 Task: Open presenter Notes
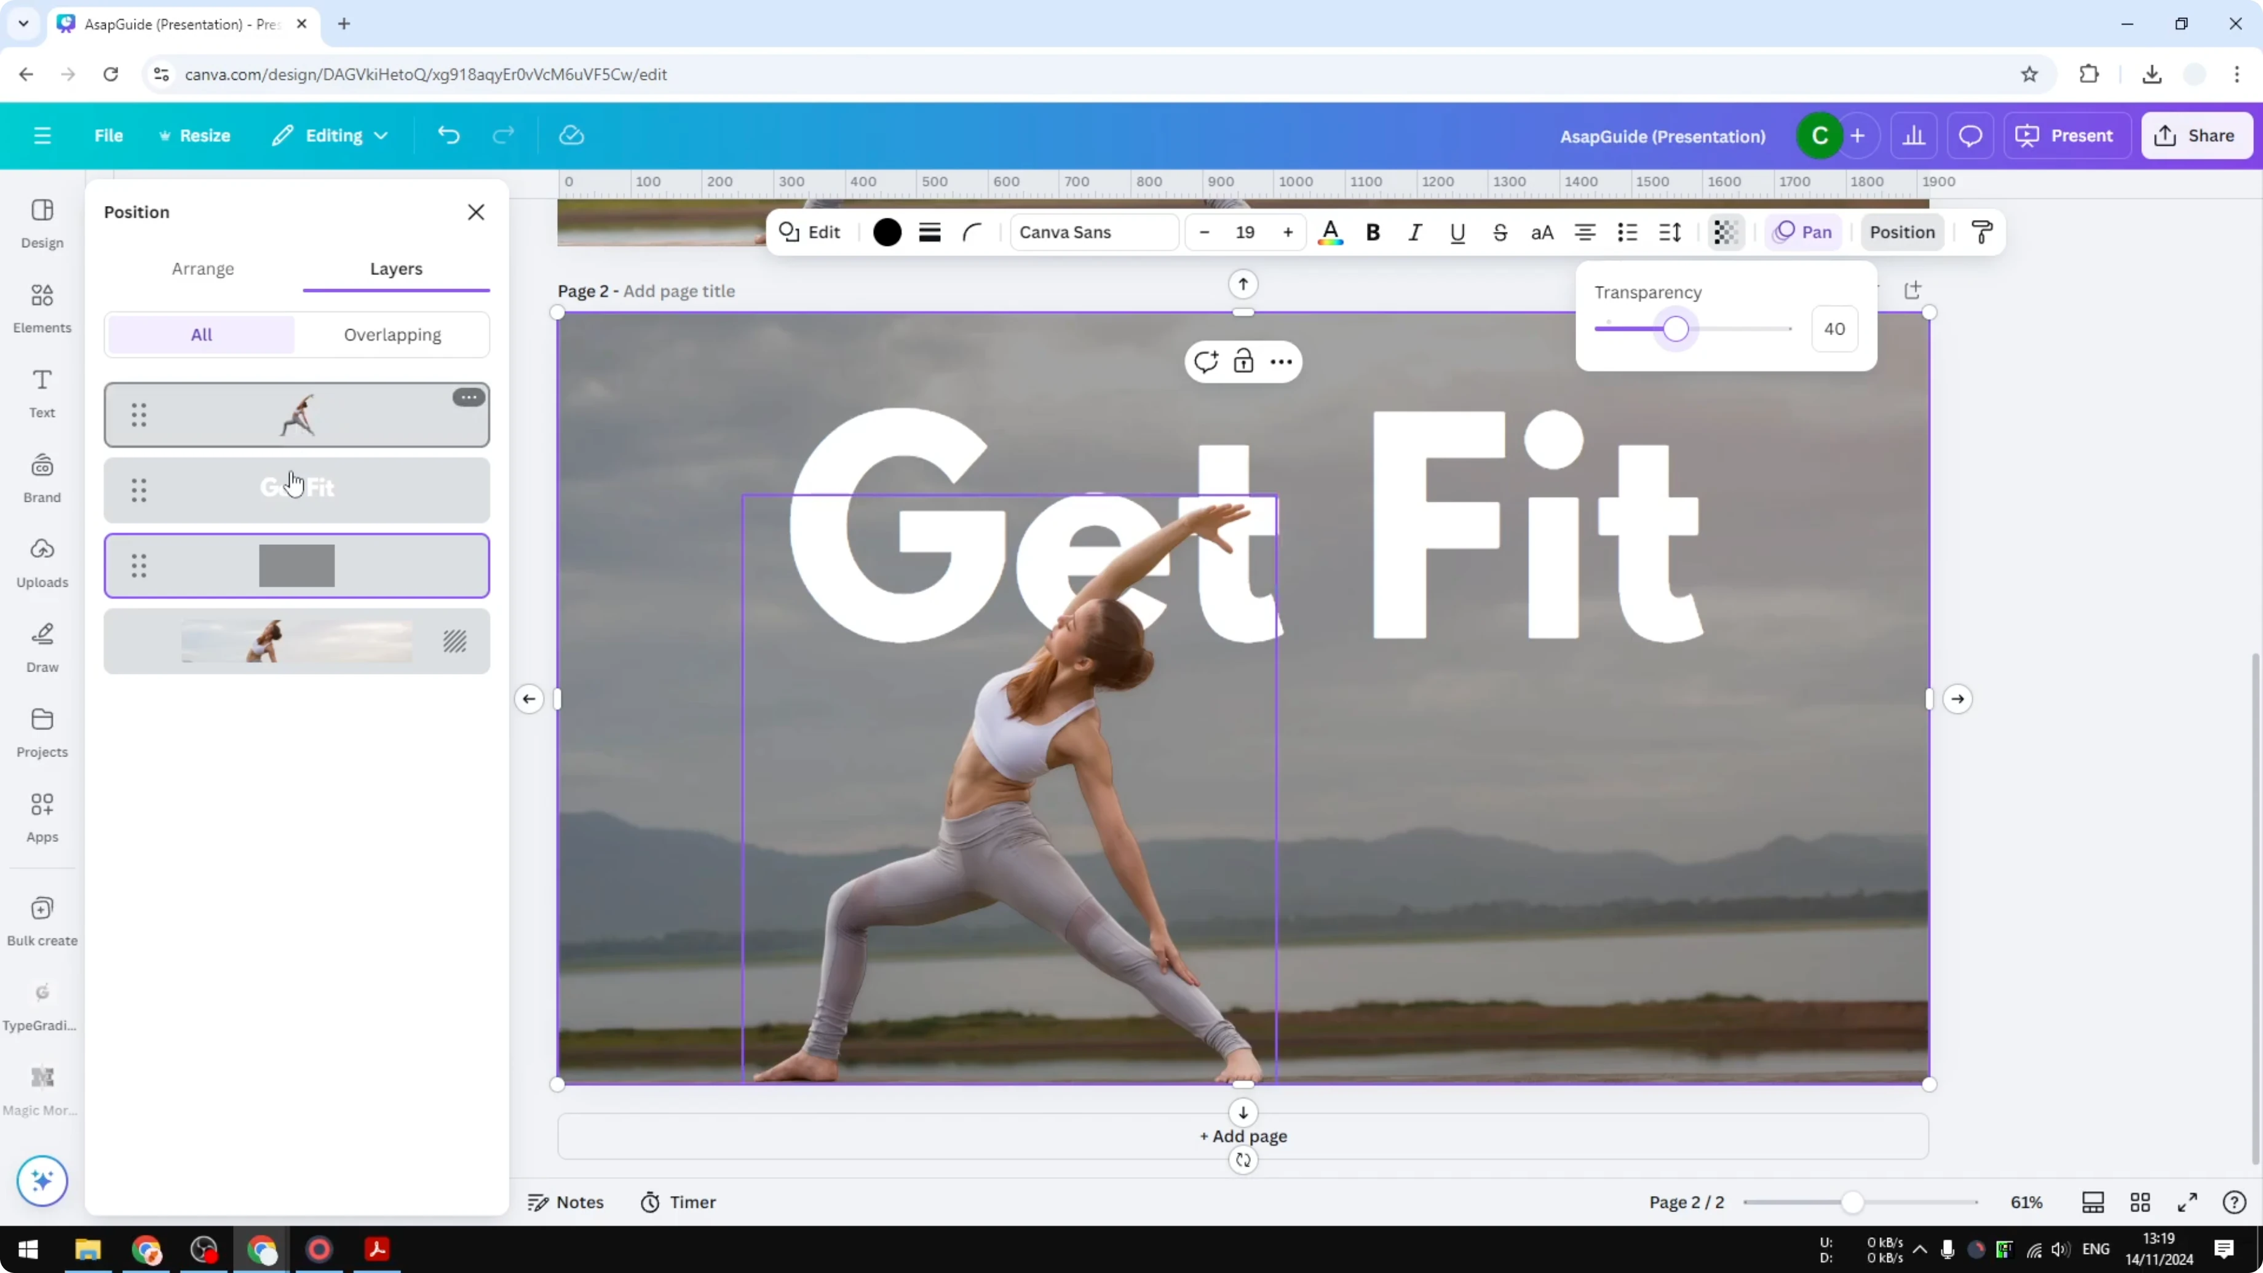pyautogui.click(x=565, y=1202)
